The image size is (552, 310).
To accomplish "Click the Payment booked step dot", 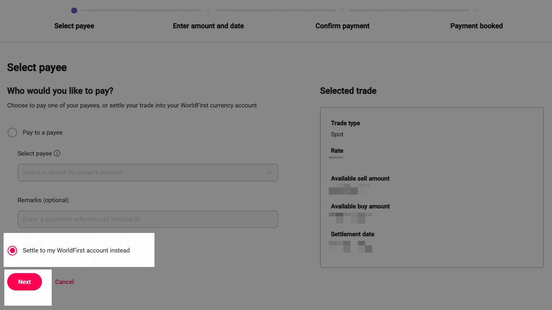I will tap(476, 10).
